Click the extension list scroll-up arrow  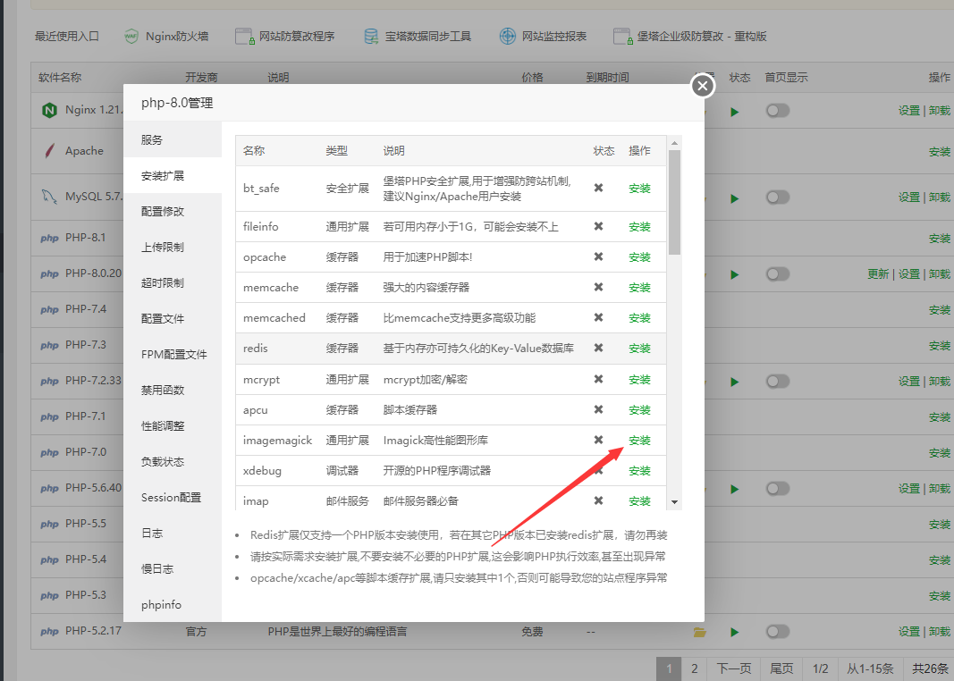(x=674, y=143)
